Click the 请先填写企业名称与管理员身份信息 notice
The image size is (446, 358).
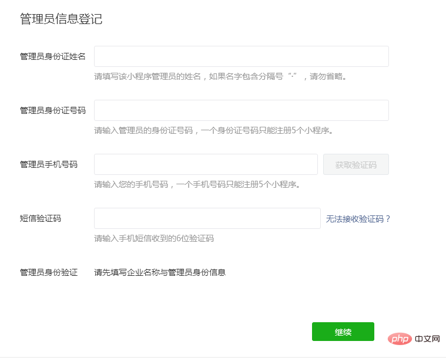[x=160, y=272]
